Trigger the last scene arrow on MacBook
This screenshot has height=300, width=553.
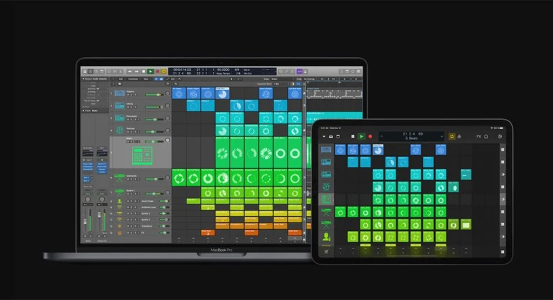[295, 239]
